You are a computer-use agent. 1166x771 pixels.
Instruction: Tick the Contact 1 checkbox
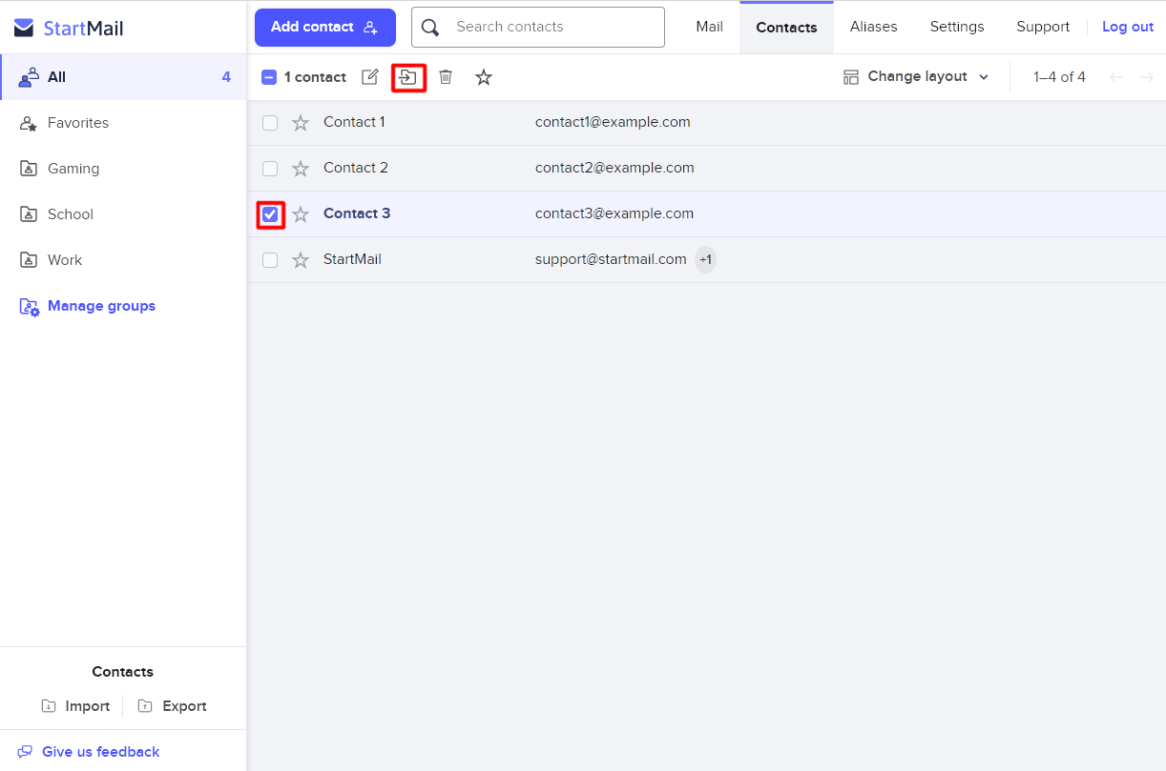[270, 123]
